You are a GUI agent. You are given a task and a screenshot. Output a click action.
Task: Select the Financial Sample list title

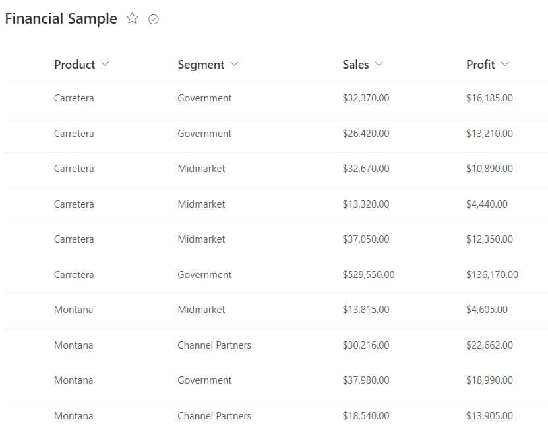61,18
